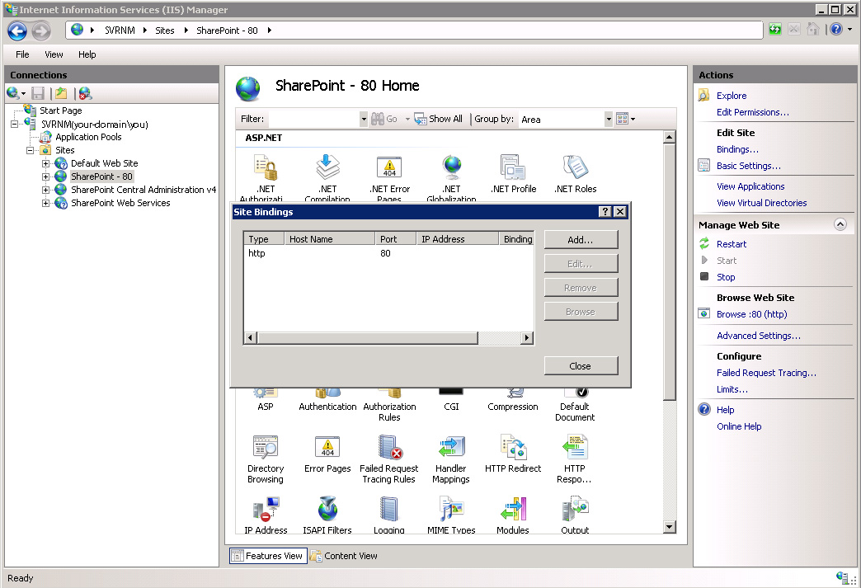Expand the Default Web Site node
The width and height of the screenshot is (861, 588).
45,163
